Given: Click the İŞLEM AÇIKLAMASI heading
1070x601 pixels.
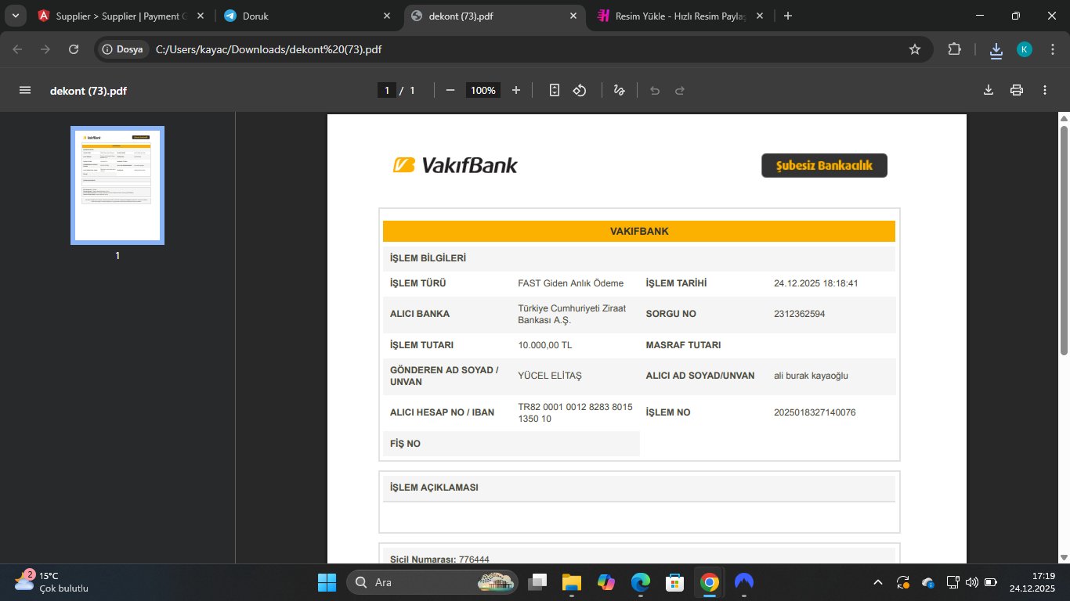Looking at the screenshot, I should click(434, 488).
